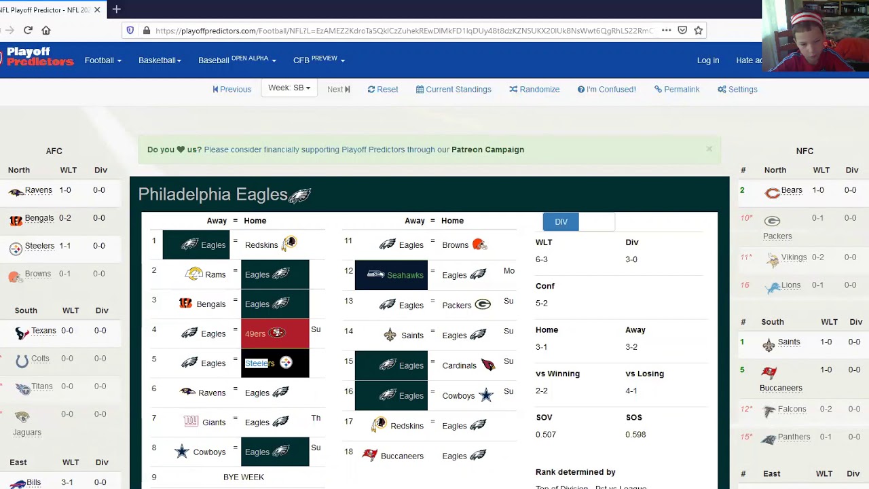Randomize the game picks
This screenshot has width=869, height=489.
(534, 89)
